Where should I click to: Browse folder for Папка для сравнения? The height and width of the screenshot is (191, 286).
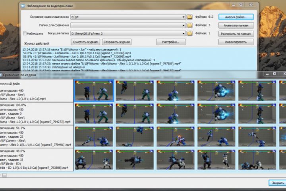click(x=189, y=25)
